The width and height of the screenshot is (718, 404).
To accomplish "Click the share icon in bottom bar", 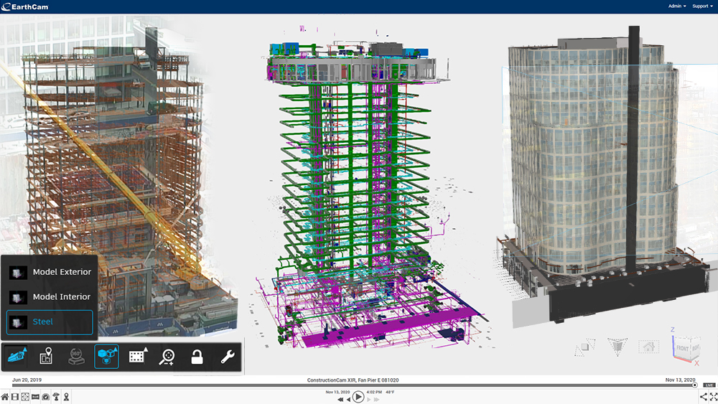I will coord(704,397).
